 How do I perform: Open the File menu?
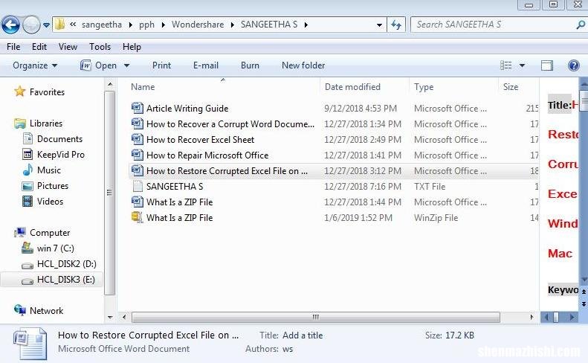13,47
